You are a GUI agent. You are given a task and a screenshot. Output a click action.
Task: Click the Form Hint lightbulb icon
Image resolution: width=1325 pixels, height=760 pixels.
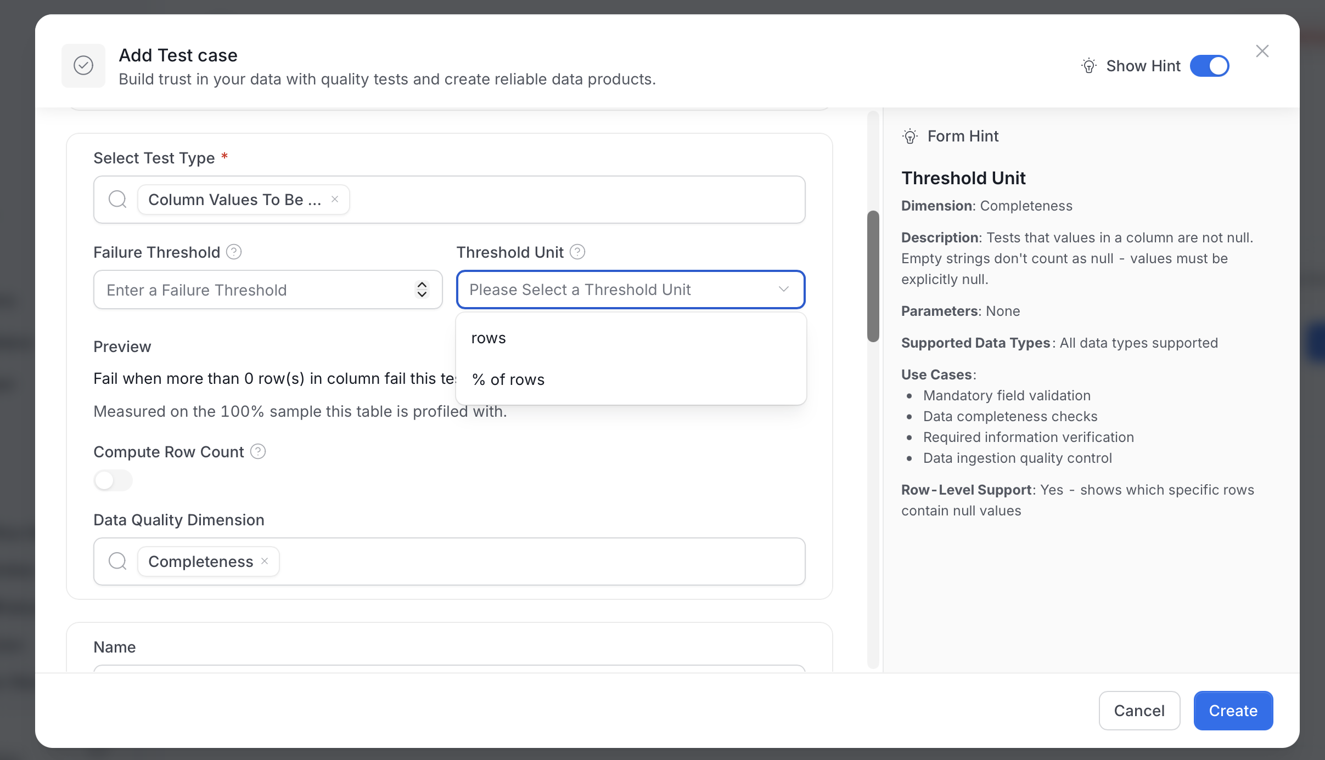(x=910, y=136)
